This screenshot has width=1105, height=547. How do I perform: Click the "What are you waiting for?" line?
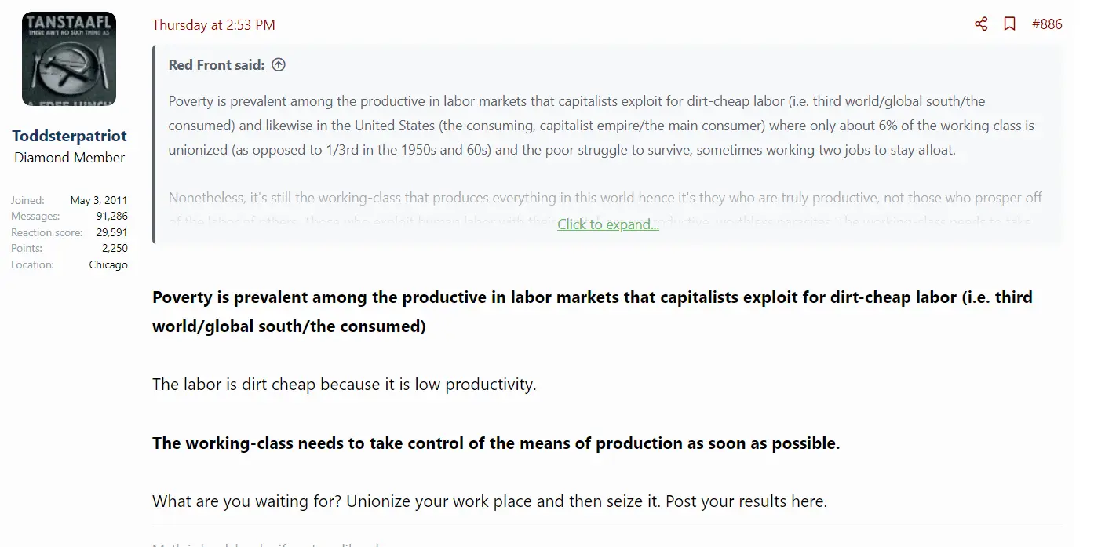point(489,501)
